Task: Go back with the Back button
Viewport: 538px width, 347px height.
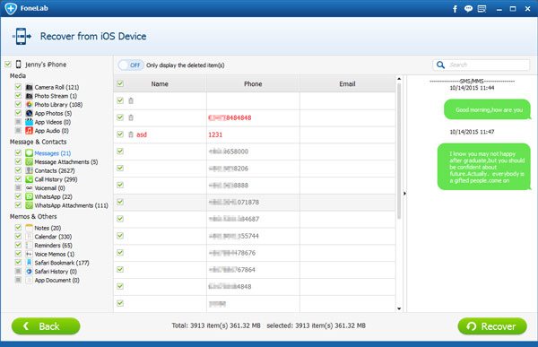Action: coord(46,326)
